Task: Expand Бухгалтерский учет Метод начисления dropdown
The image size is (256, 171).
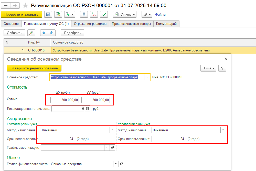Action: (x=112, y=130)
